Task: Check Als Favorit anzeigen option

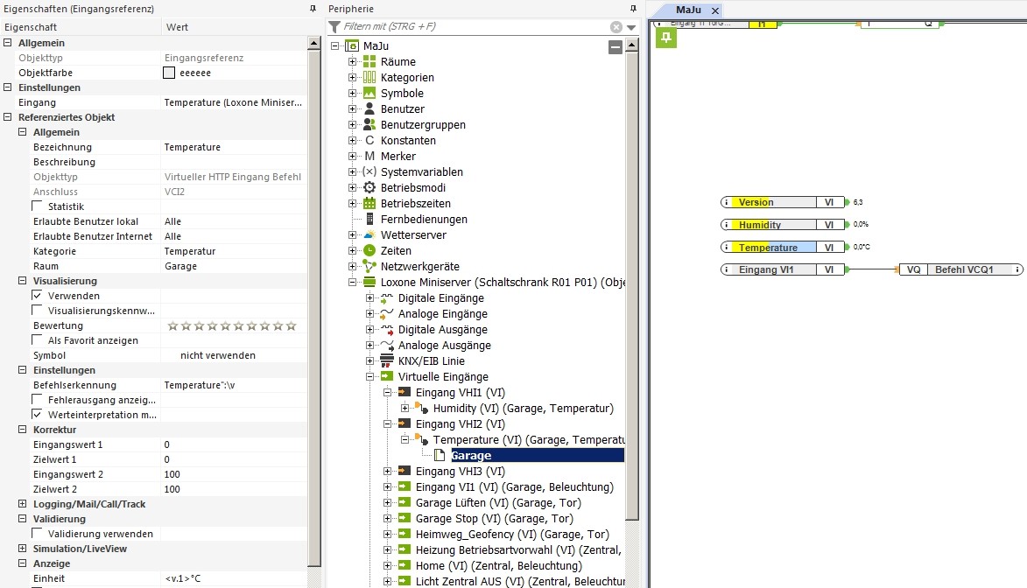Action: (x=38, y=340)
